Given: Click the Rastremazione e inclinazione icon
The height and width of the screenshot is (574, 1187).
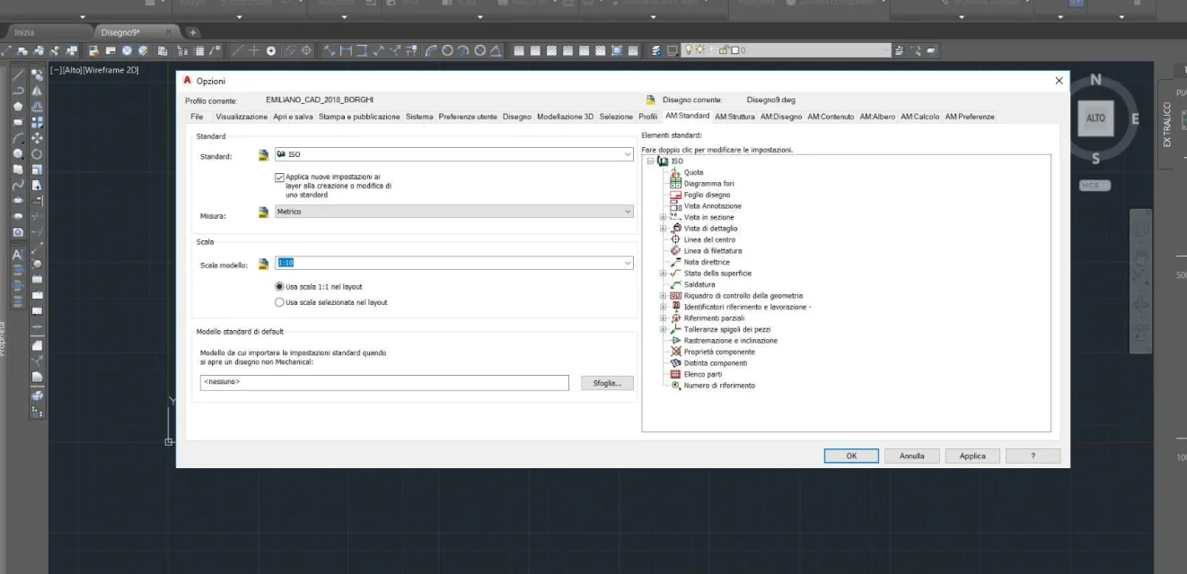Looking at the screenshot, I should coord(676,341).
